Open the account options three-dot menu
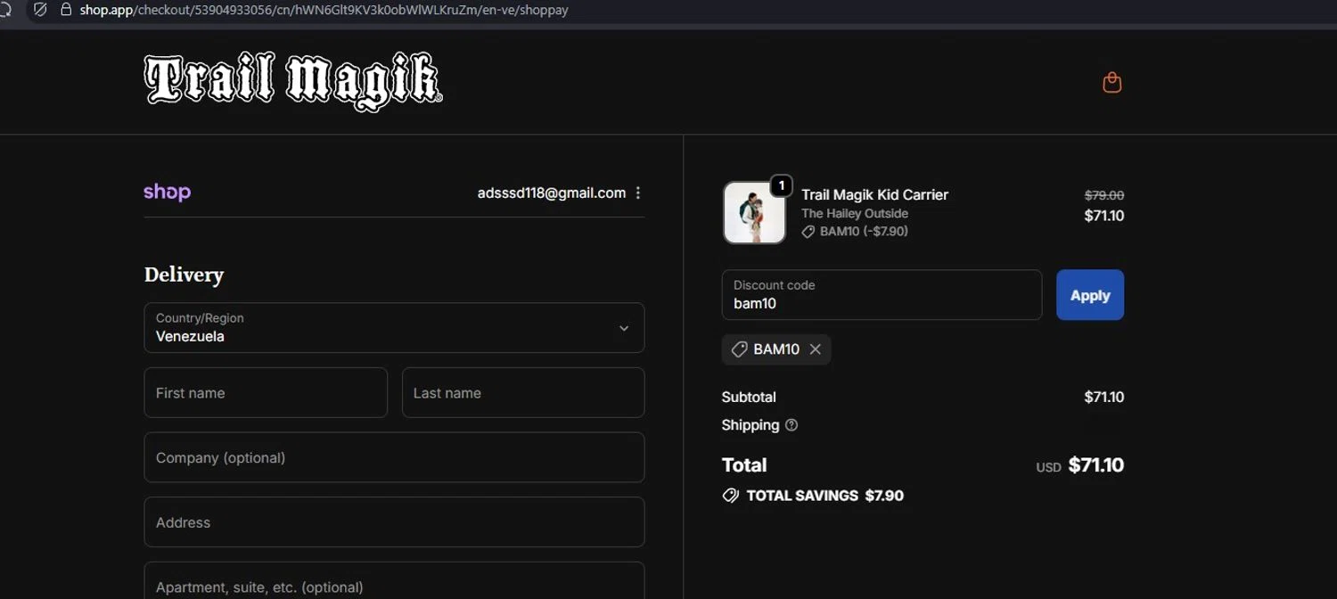 click(x=638, y=193)
